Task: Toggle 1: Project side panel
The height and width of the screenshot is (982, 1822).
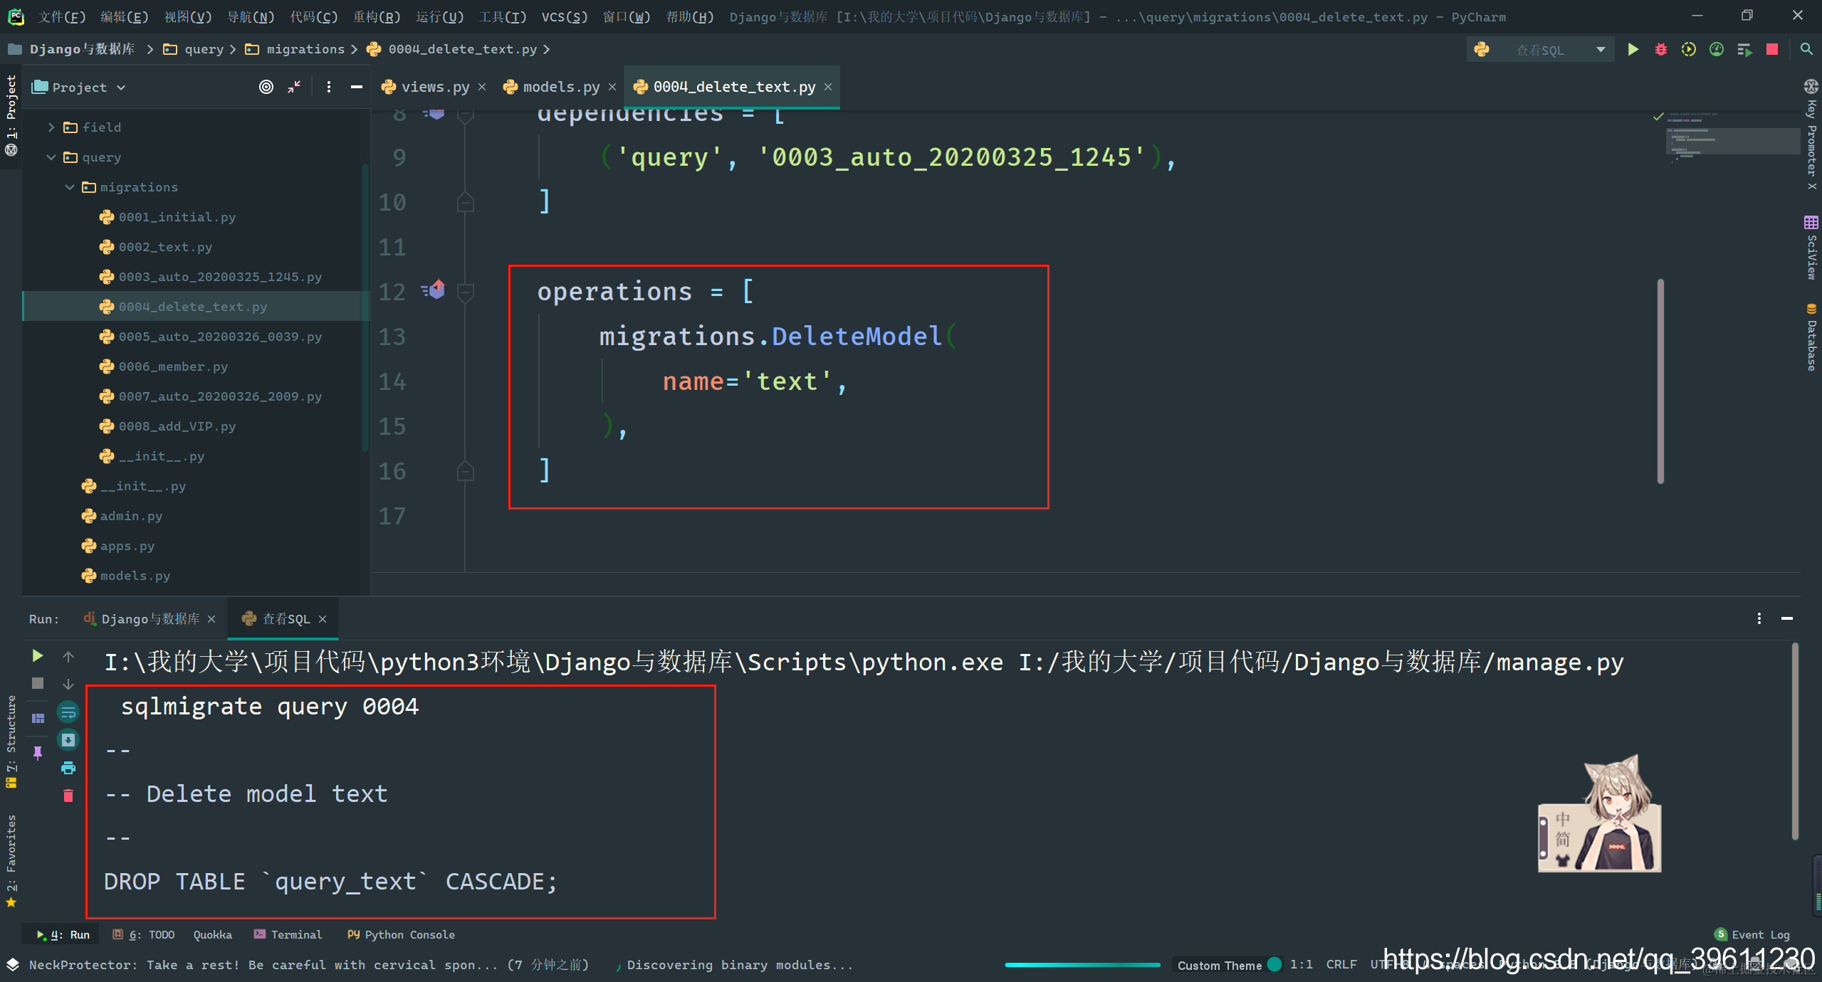Action: coord(11,114)
